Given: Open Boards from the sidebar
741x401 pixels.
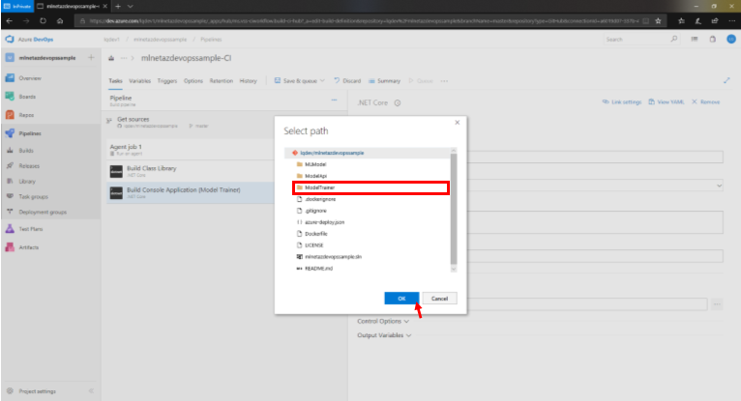Looking at the screenshot, I should (28, 96).
